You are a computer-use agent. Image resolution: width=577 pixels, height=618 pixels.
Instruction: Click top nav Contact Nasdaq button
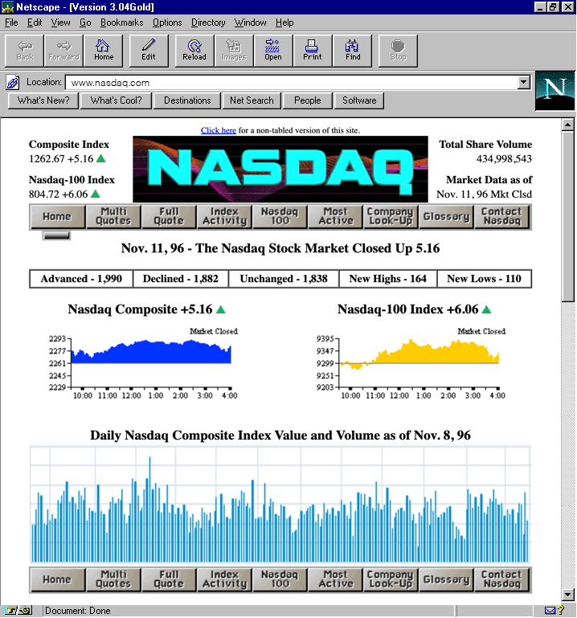[x=502, y=216]
